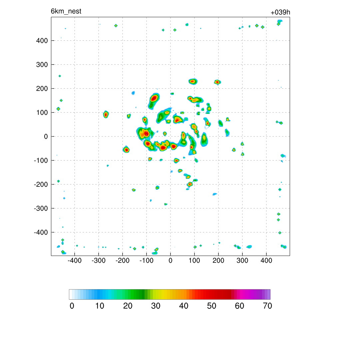Click the x-axis label '300'
This screenshot has width=341, height=341.
click(242, 260)
